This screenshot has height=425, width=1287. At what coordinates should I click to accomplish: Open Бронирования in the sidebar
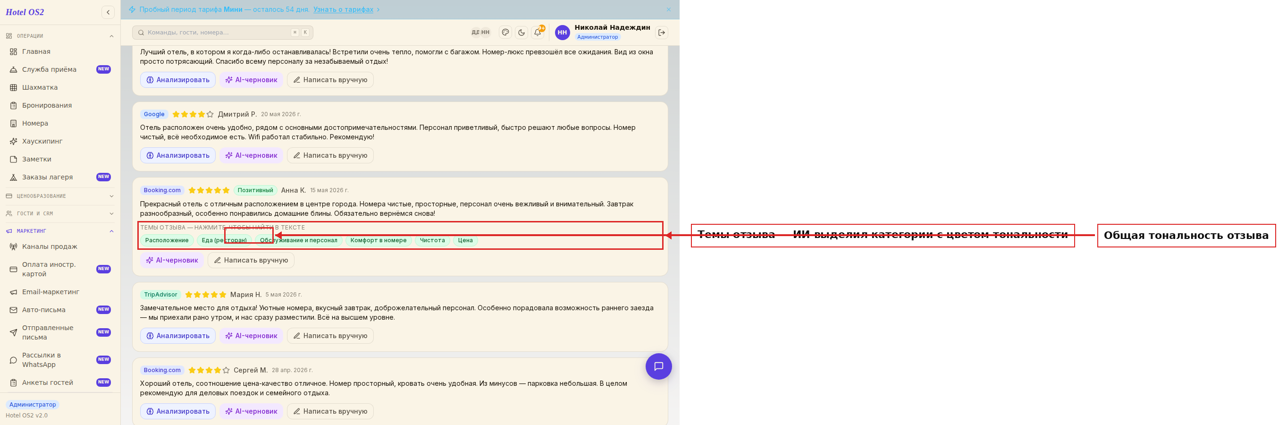click(x=60, y=105)
